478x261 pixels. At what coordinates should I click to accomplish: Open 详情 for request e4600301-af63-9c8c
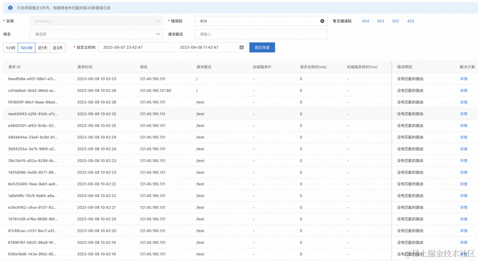[463, 125]
